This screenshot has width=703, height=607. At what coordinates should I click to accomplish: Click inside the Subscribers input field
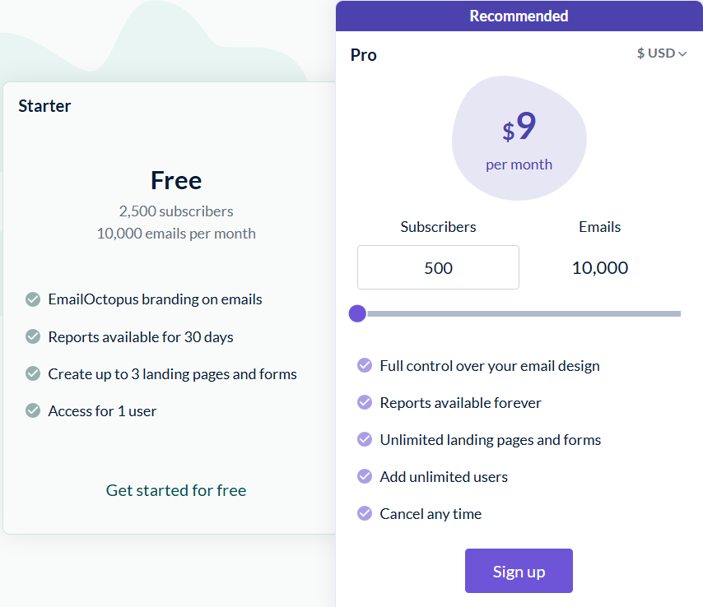(x=438, y=267)
